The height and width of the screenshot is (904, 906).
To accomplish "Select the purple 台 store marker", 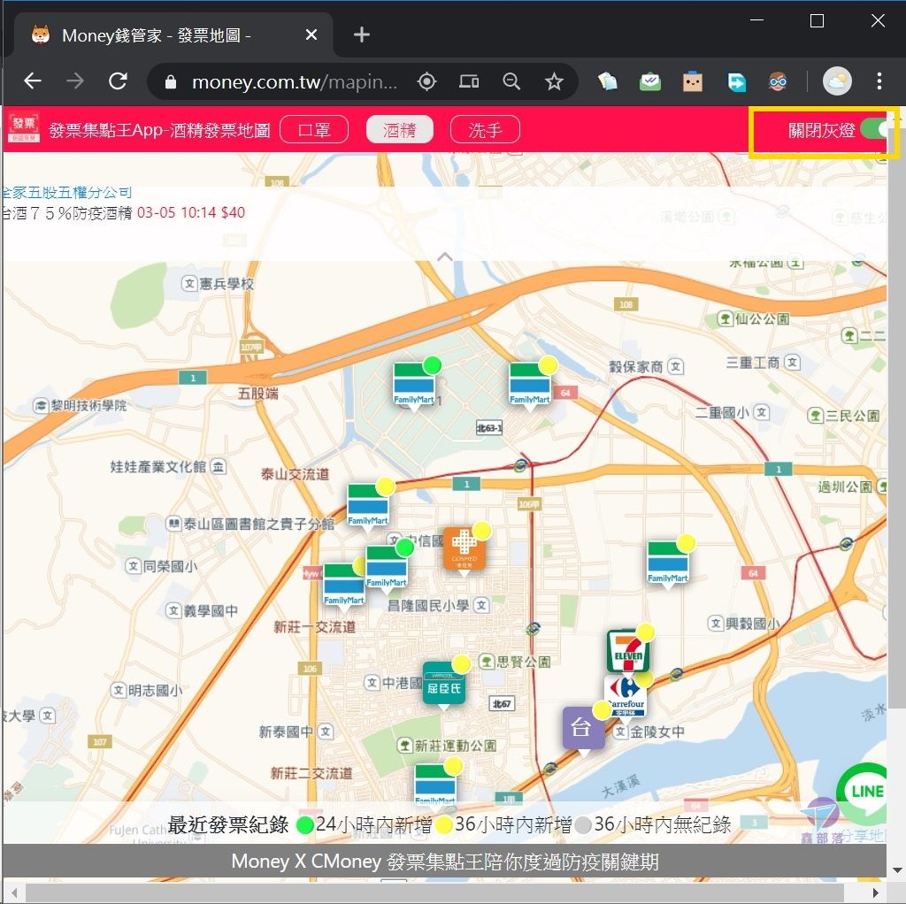I will click(584, 728).
